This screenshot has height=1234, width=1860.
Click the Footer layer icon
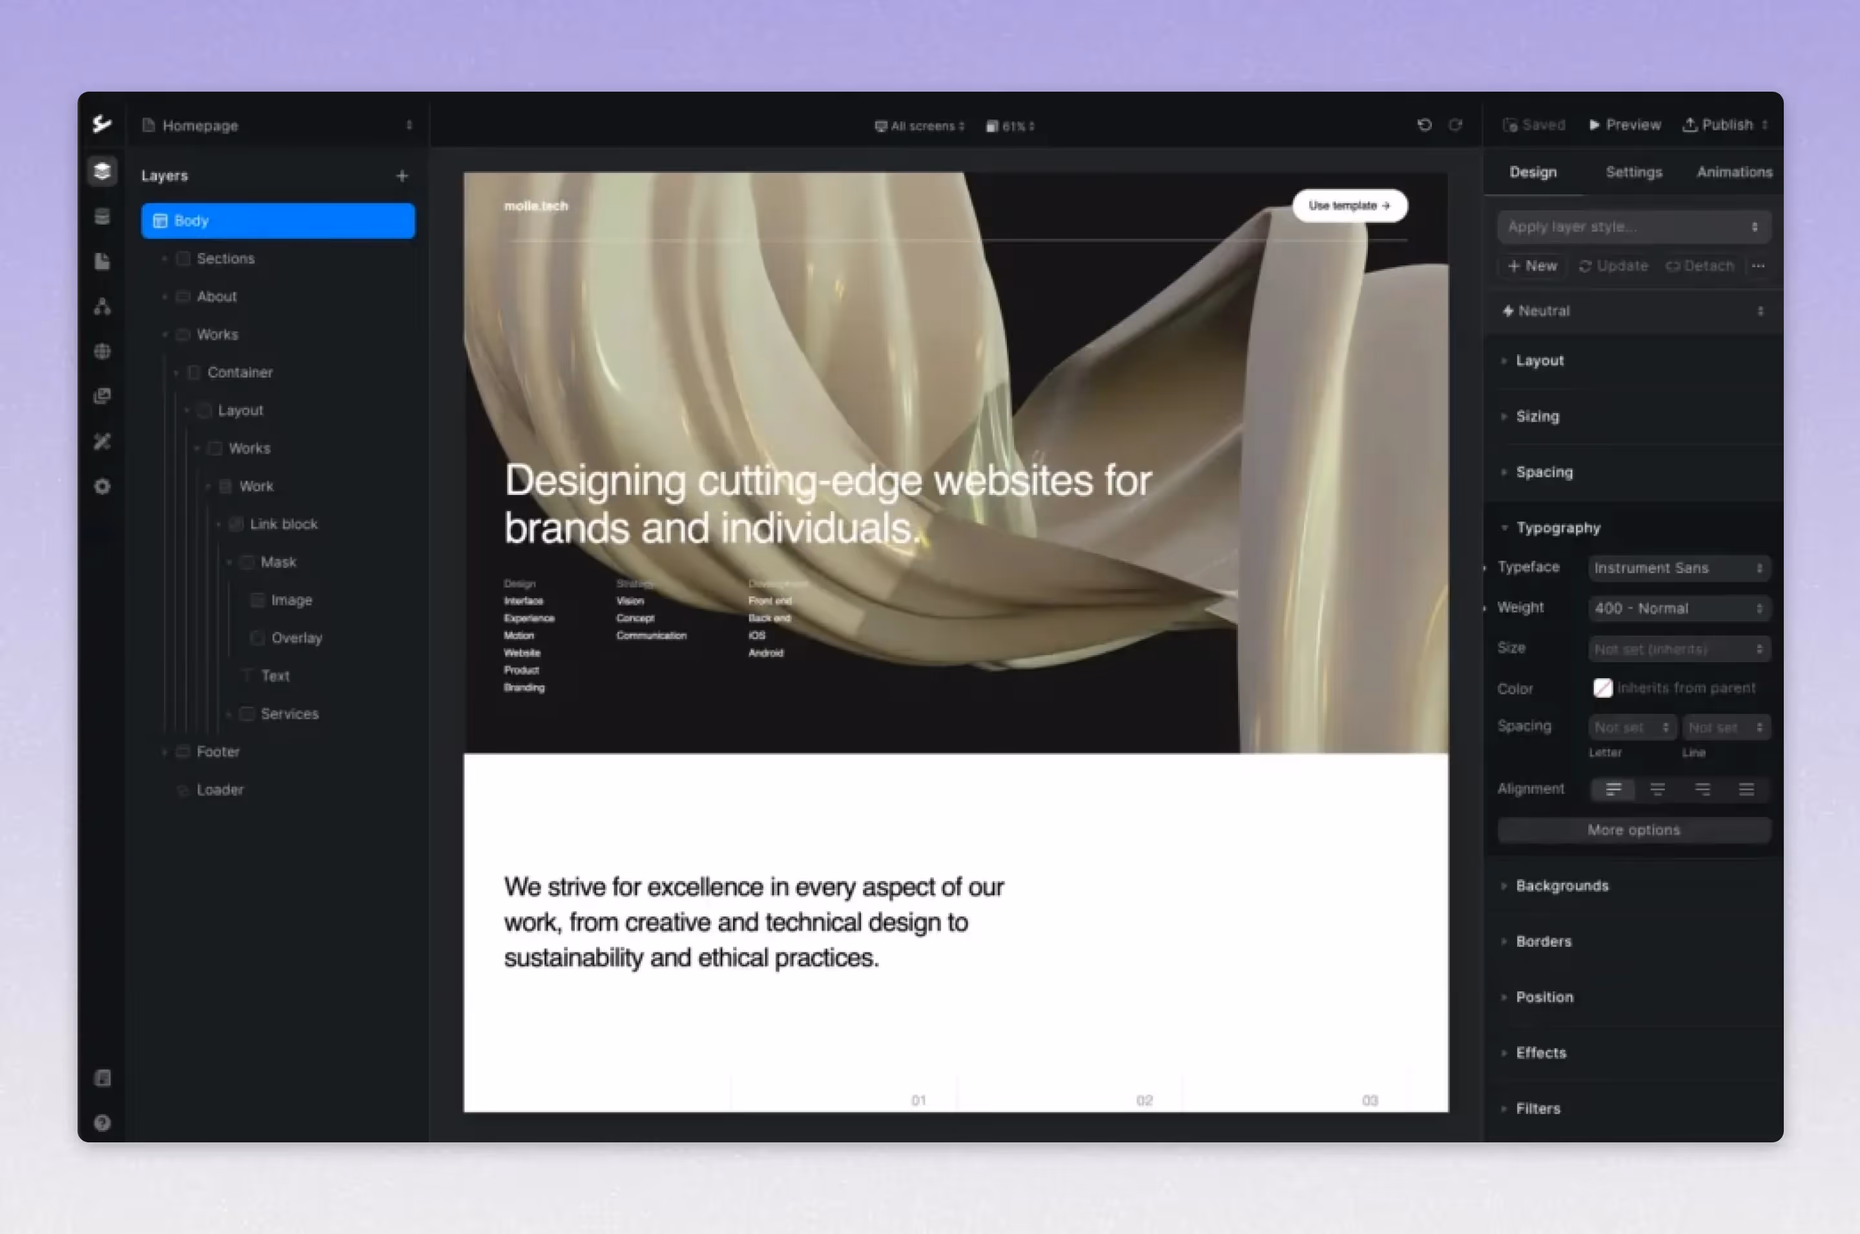(183, 752)
